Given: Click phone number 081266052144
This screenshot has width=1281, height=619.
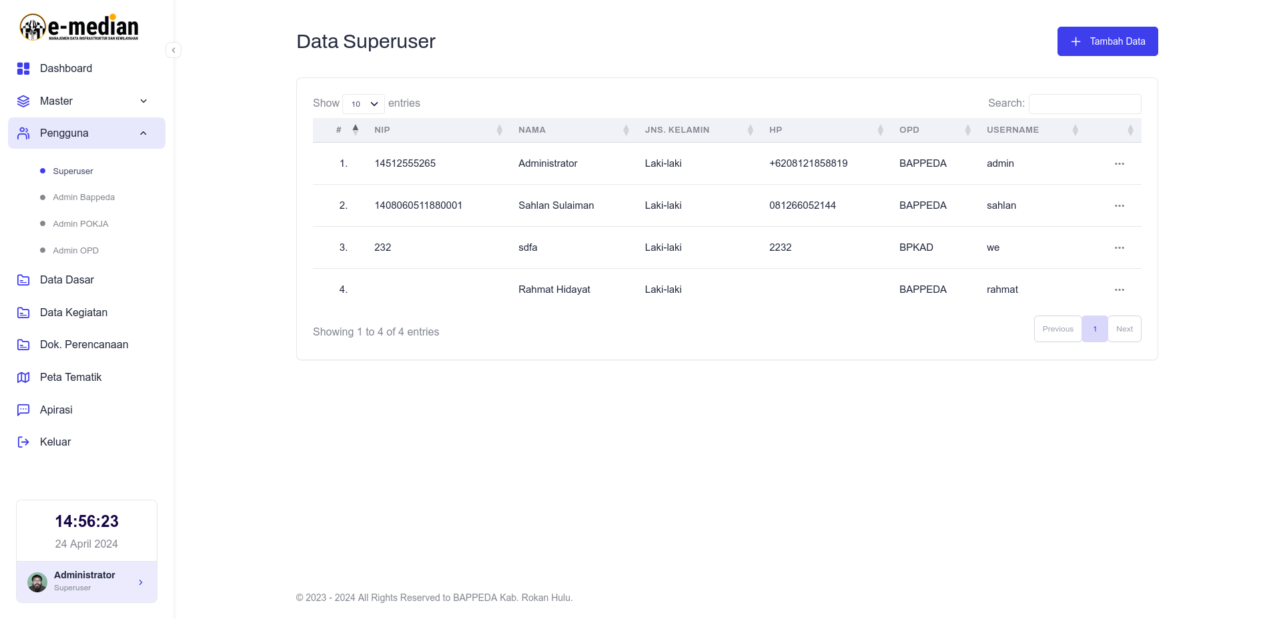Looking at the screenshot, I should 803,205.
